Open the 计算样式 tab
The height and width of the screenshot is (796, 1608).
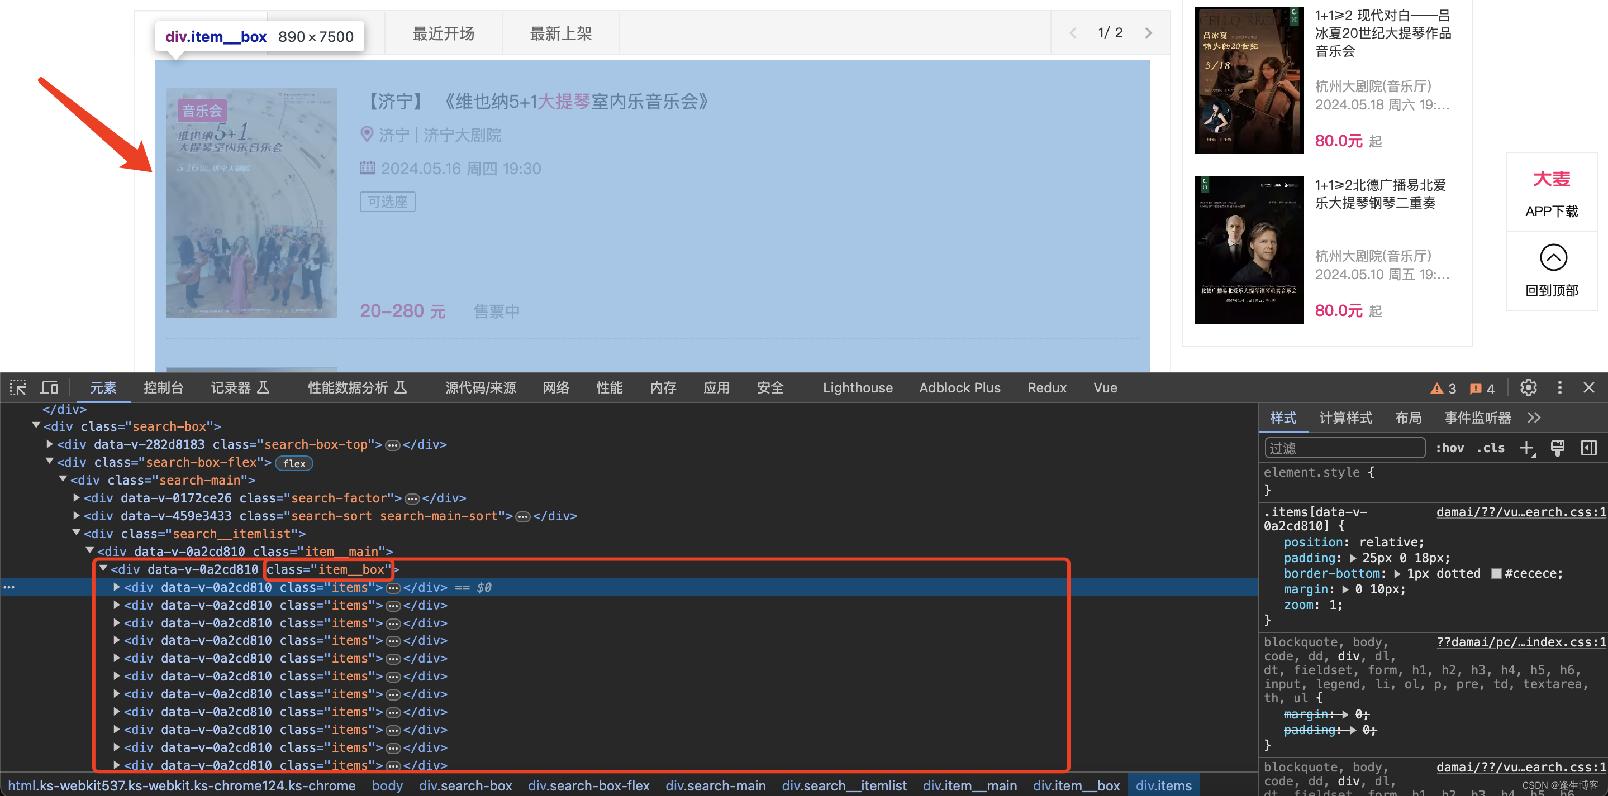point(1345,418)
